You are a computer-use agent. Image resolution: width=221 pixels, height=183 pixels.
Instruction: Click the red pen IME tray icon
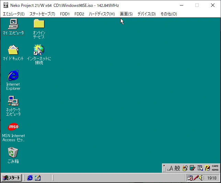(x=196, y=178)
